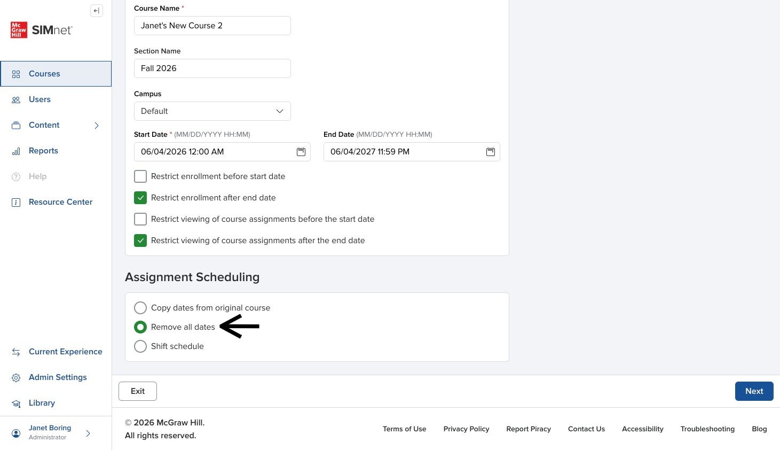The height and width of the screenshot is (450, 780).
Task: Enable Restrict enrollment before start date
Action: pyautogui.click(x=140, y=176)
